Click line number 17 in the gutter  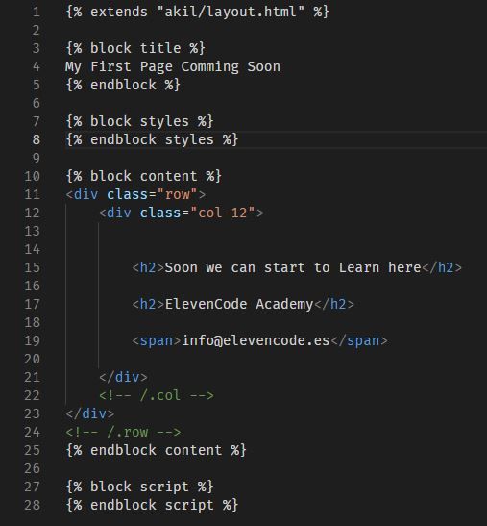[32, 304]
